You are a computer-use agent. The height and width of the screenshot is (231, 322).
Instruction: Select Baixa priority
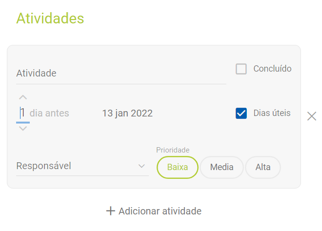pyautogui.click(x=178, y=168)
